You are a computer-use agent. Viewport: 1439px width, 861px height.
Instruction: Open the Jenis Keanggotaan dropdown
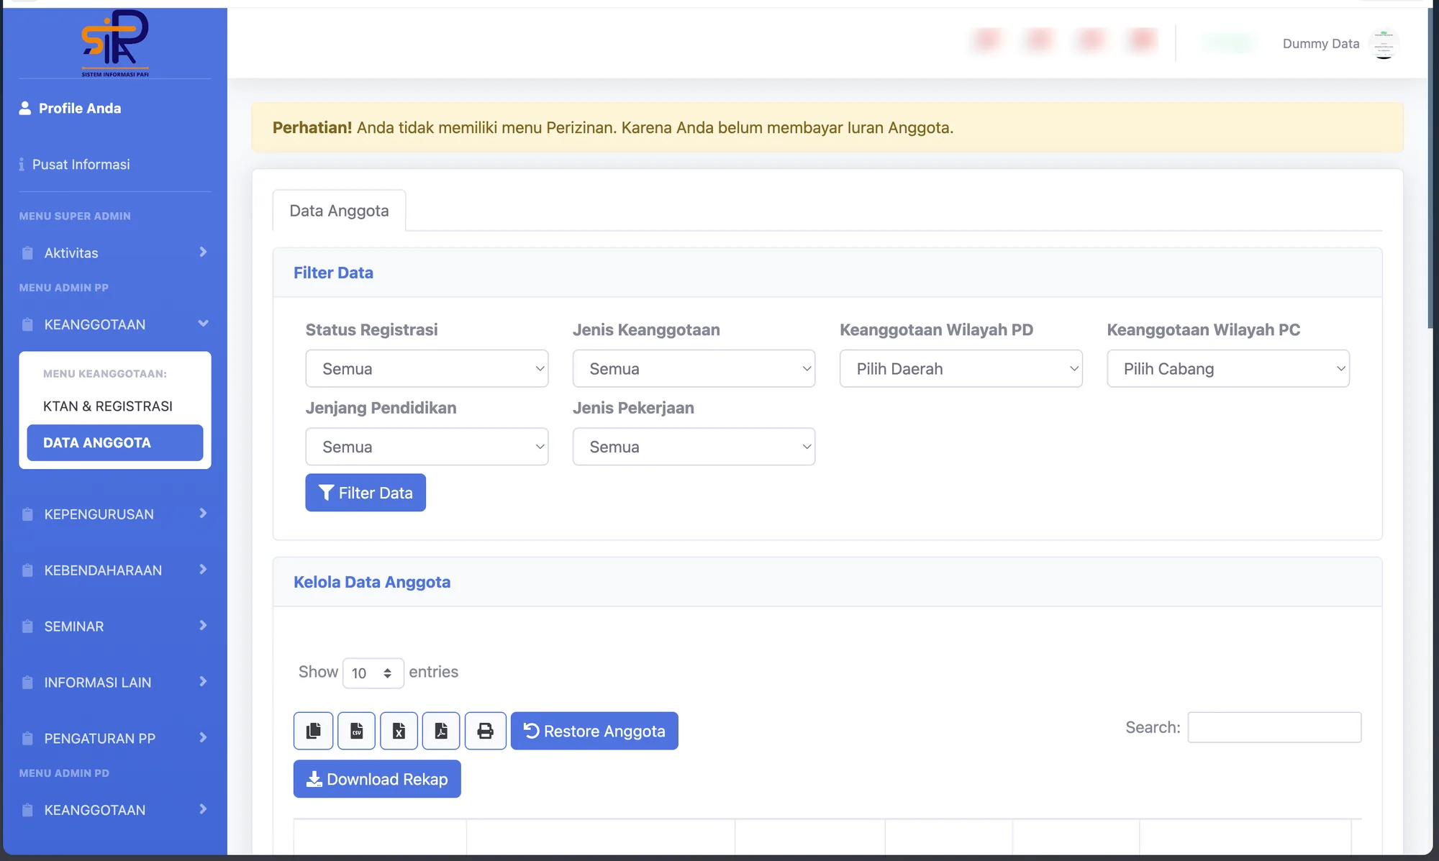coord(694,368)
